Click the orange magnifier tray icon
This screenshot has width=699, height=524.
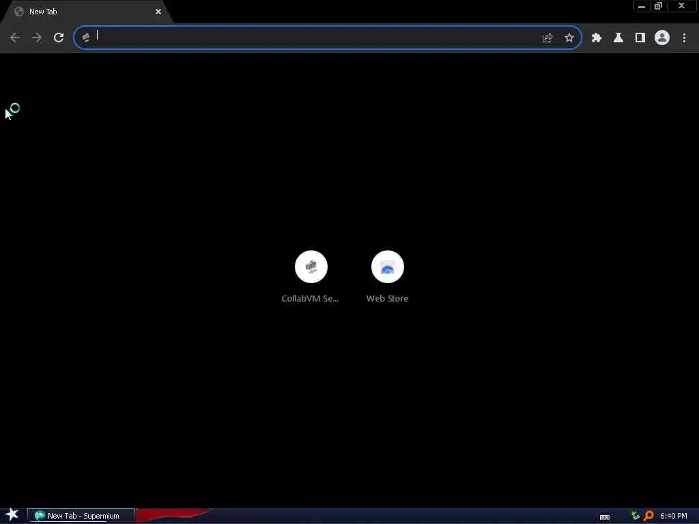pyautogui.click(x=648, y=516)
